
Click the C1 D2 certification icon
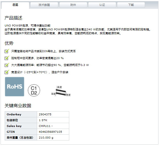point(34,90)
